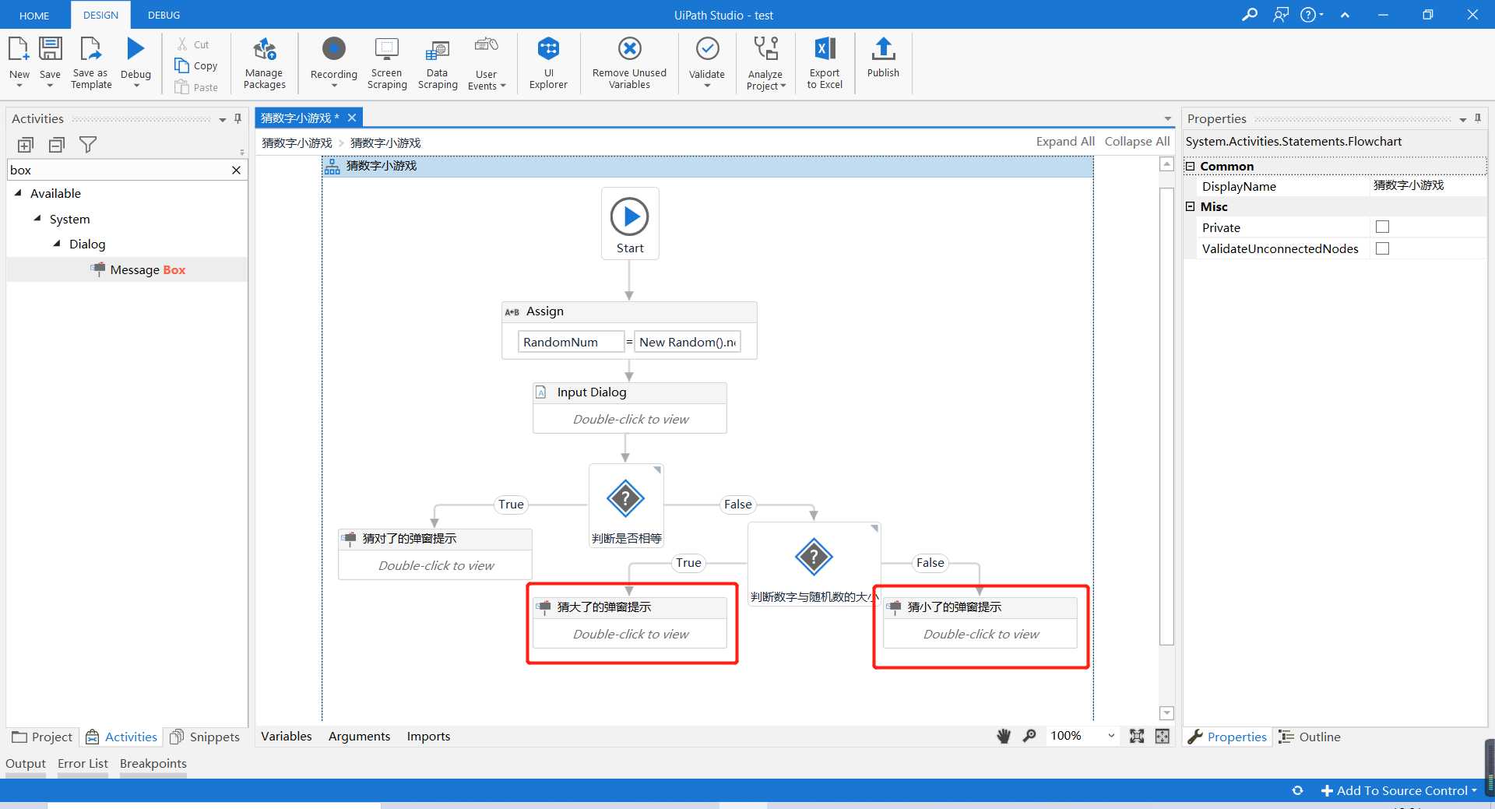This screenshot has height=809, width=1495.
Task: Click User Events icon
Action: point(487,45)
